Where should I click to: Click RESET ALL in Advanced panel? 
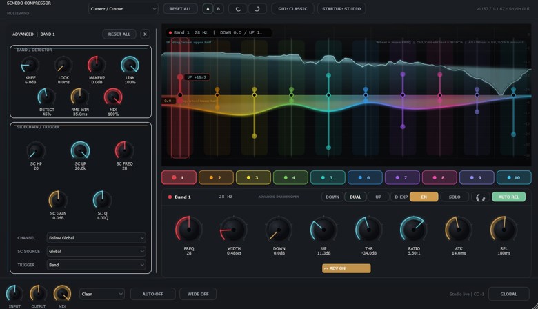[x=119, y=34]
